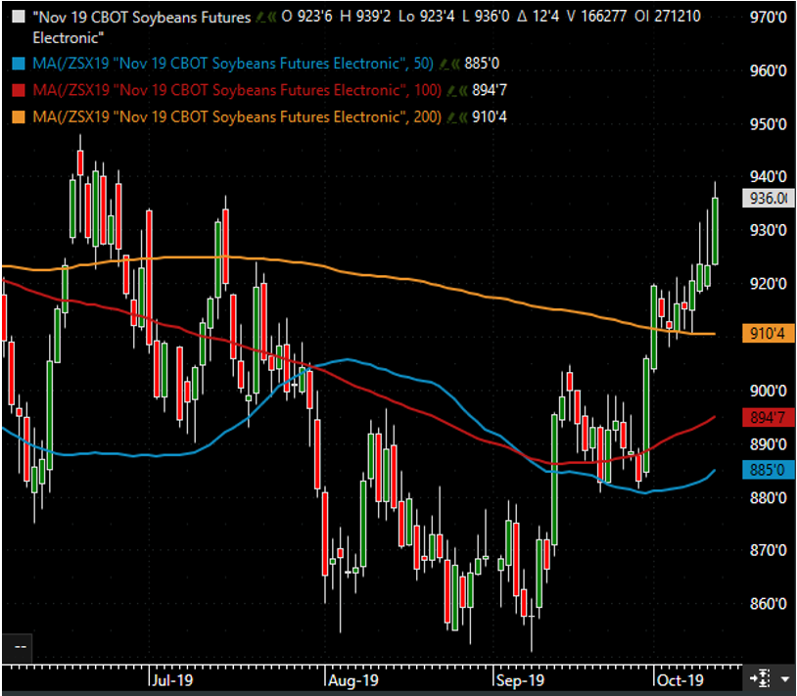797x696 pixels.
Task: Select the blue MA 50 study label
Action: click(233, 64)
